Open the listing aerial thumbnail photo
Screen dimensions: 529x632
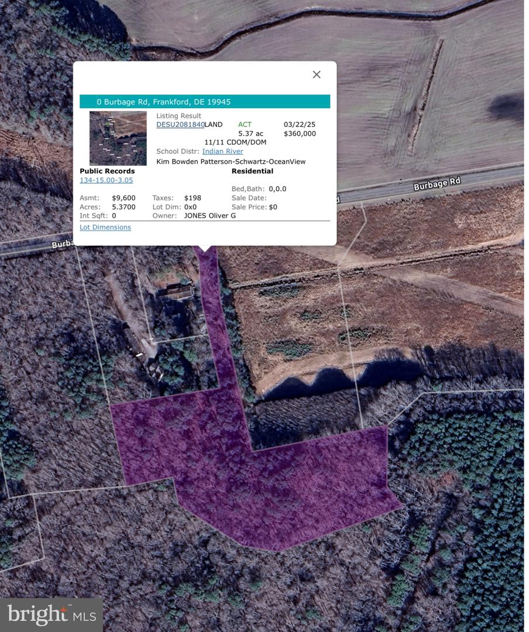tap(118, 138)
